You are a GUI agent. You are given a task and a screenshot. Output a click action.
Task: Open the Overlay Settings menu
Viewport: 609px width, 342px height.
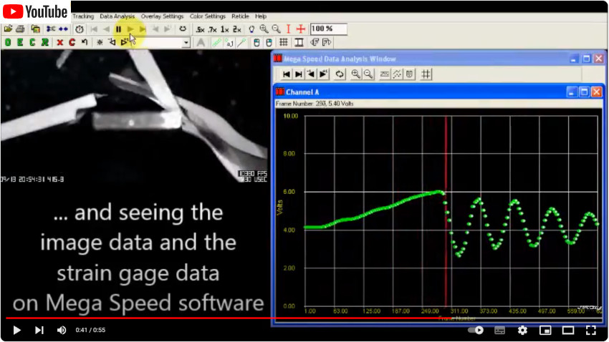click(x=162, y=16)
